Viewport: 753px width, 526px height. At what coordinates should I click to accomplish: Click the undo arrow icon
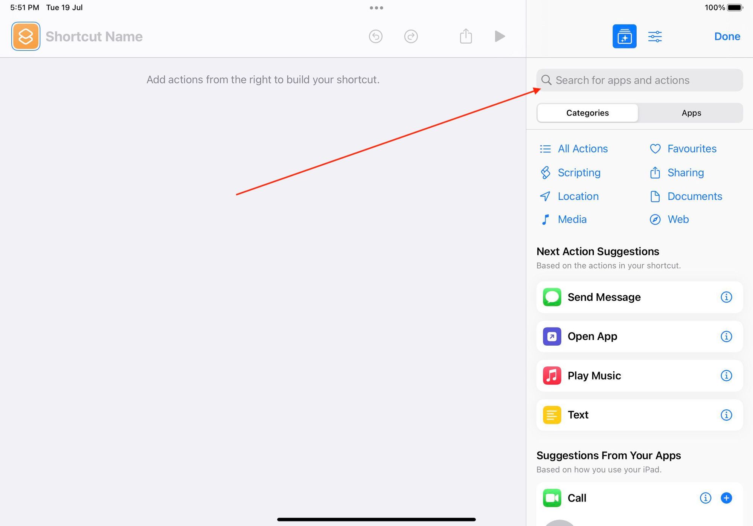pos(375,37)
